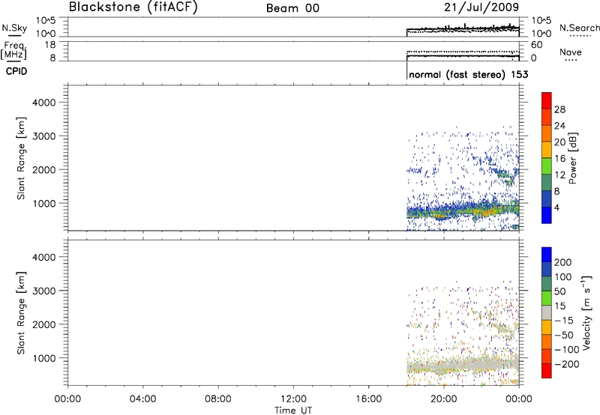This screenshot has height=415, width=600.
Task: Click the bright blue lowest Power swatch
Action: pyautogui.click(x=547, y=215)
